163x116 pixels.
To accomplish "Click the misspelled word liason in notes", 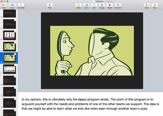I will (x=82, y=99).
